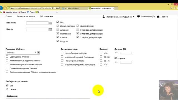Open the Speak Up School bookmark
The image size is (178, 100).
tap(10, 12)
